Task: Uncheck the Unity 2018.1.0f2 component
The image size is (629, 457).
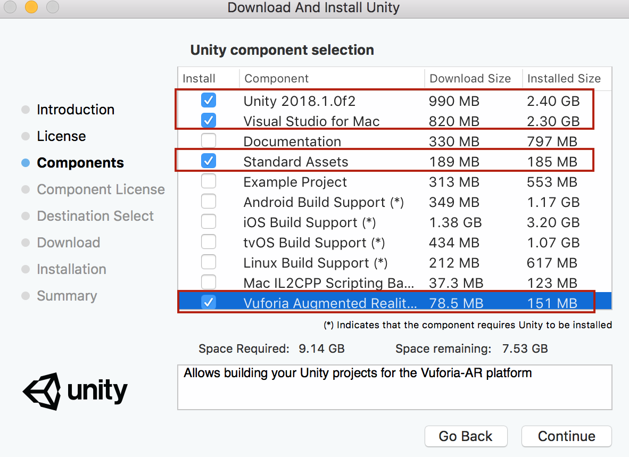Action: (x=209, y=100)
